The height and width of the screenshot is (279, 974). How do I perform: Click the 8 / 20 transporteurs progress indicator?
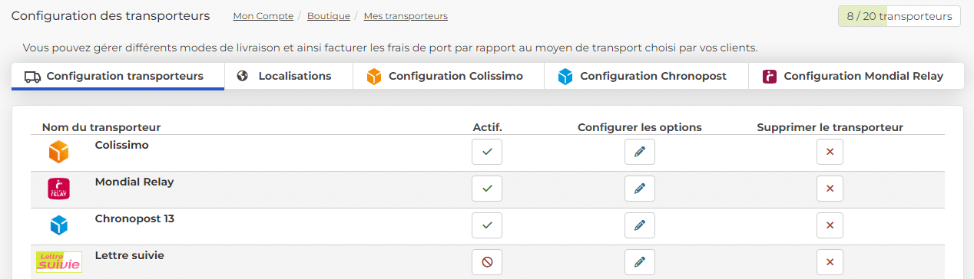899,16
